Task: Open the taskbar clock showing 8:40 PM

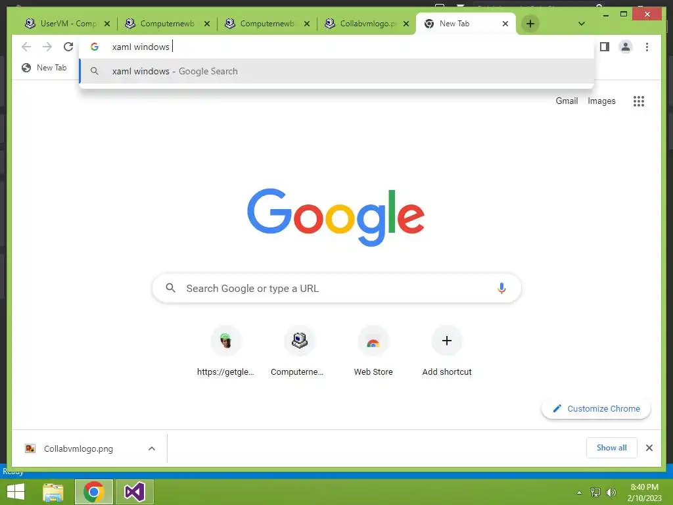Action: coord(644,492)
